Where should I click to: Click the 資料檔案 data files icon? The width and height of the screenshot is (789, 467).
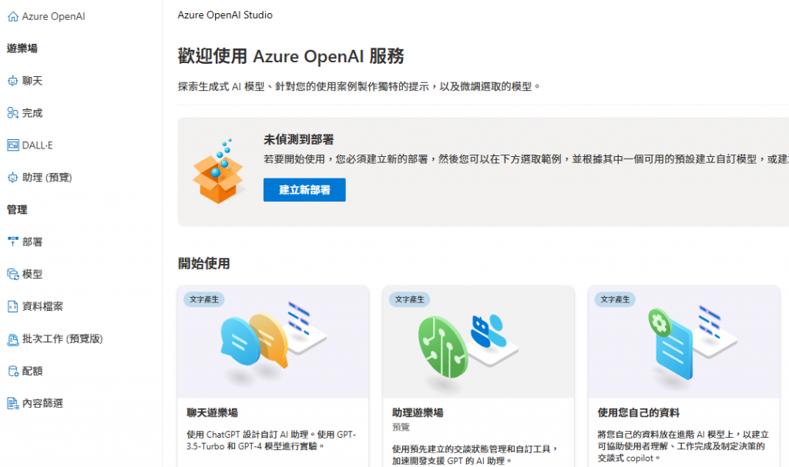pyautogui.click(x=12, y=306)
